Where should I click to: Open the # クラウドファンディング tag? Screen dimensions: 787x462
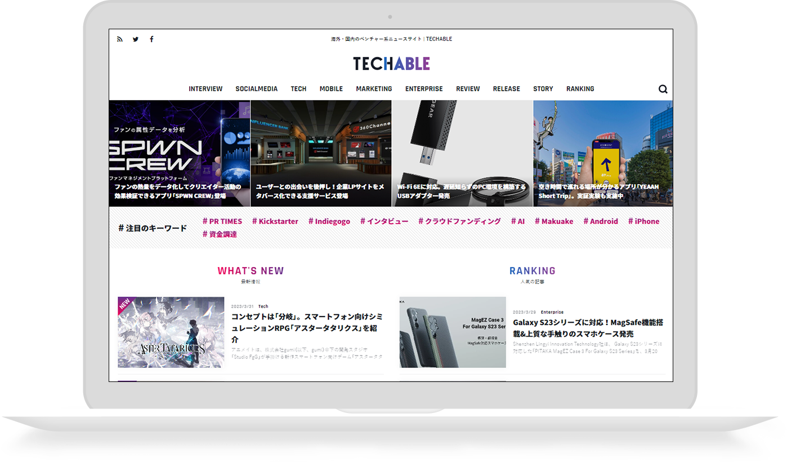pos(459,221)
